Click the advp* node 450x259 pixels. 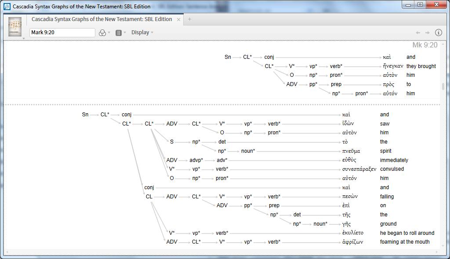point(196,160)
